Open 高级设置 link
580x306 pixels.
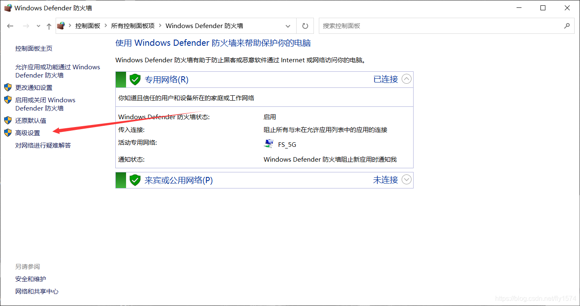[x=28, y=133]
